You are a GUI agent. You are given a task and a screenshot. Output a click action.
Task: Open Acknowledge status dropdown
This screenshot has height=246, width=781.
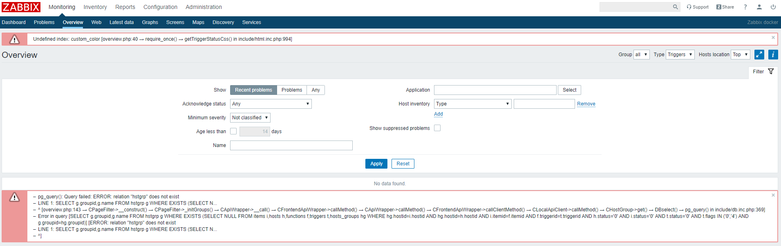click(271, 104)
